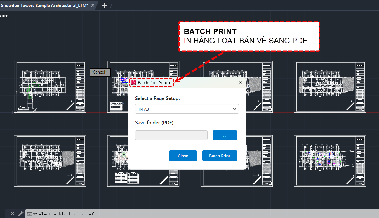Click the AutoCAD logo in Batch Print Setup title bar
This screenshot has width=379, height=218.
click(x=134, y=82)
